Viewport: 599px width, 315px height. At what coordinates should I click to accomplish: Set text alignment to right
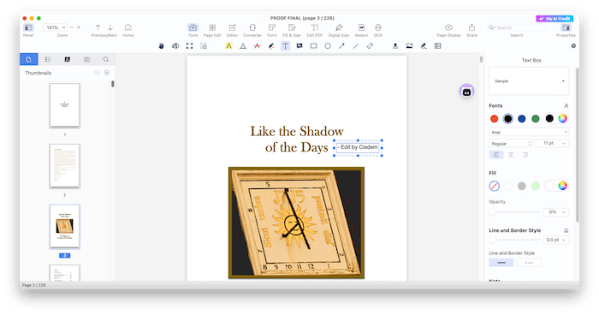pyautogui.click(x=525, y=155)
